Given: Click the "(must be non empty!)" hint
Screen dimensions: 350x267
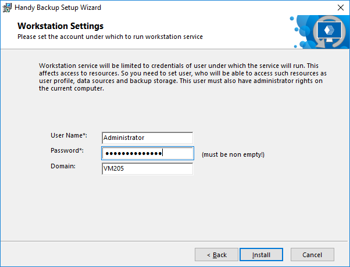Looking at the screenshot, I should pyautogui.click(x=233, y=154).
